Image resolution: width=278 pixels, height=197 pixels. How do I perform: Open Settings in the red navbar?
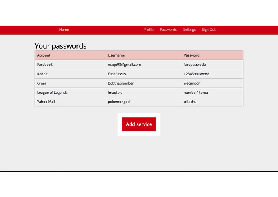[x=189, y=30]
